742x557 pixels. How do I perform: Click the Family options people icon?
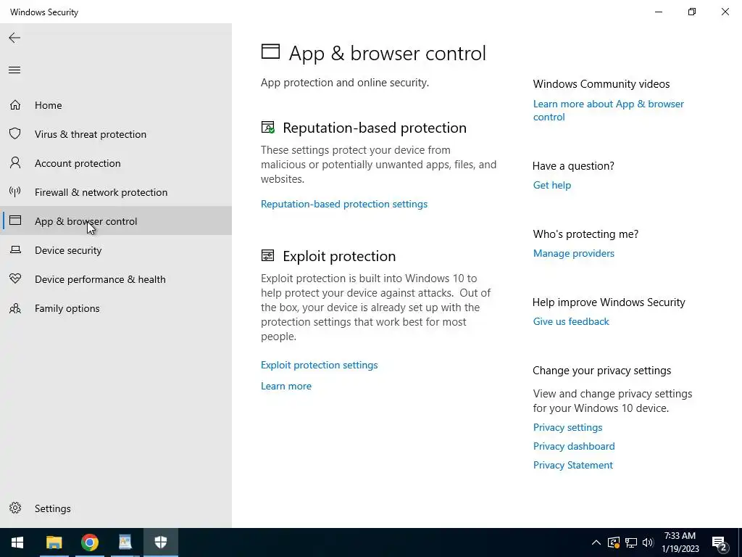[x=15, y=308]
